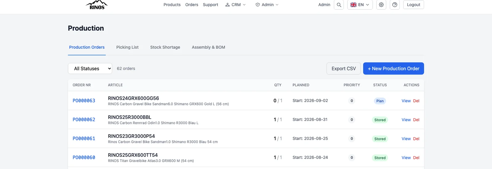The width and height of the screenshot is (492, 169).
Task: Click the Plan status badge of PO000063
Action: [x=380, y=101]
